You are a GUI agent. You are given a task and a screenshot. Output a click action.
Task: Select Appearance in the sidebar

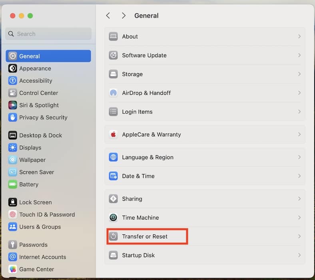pyautogui.click(x=35, y=68)
